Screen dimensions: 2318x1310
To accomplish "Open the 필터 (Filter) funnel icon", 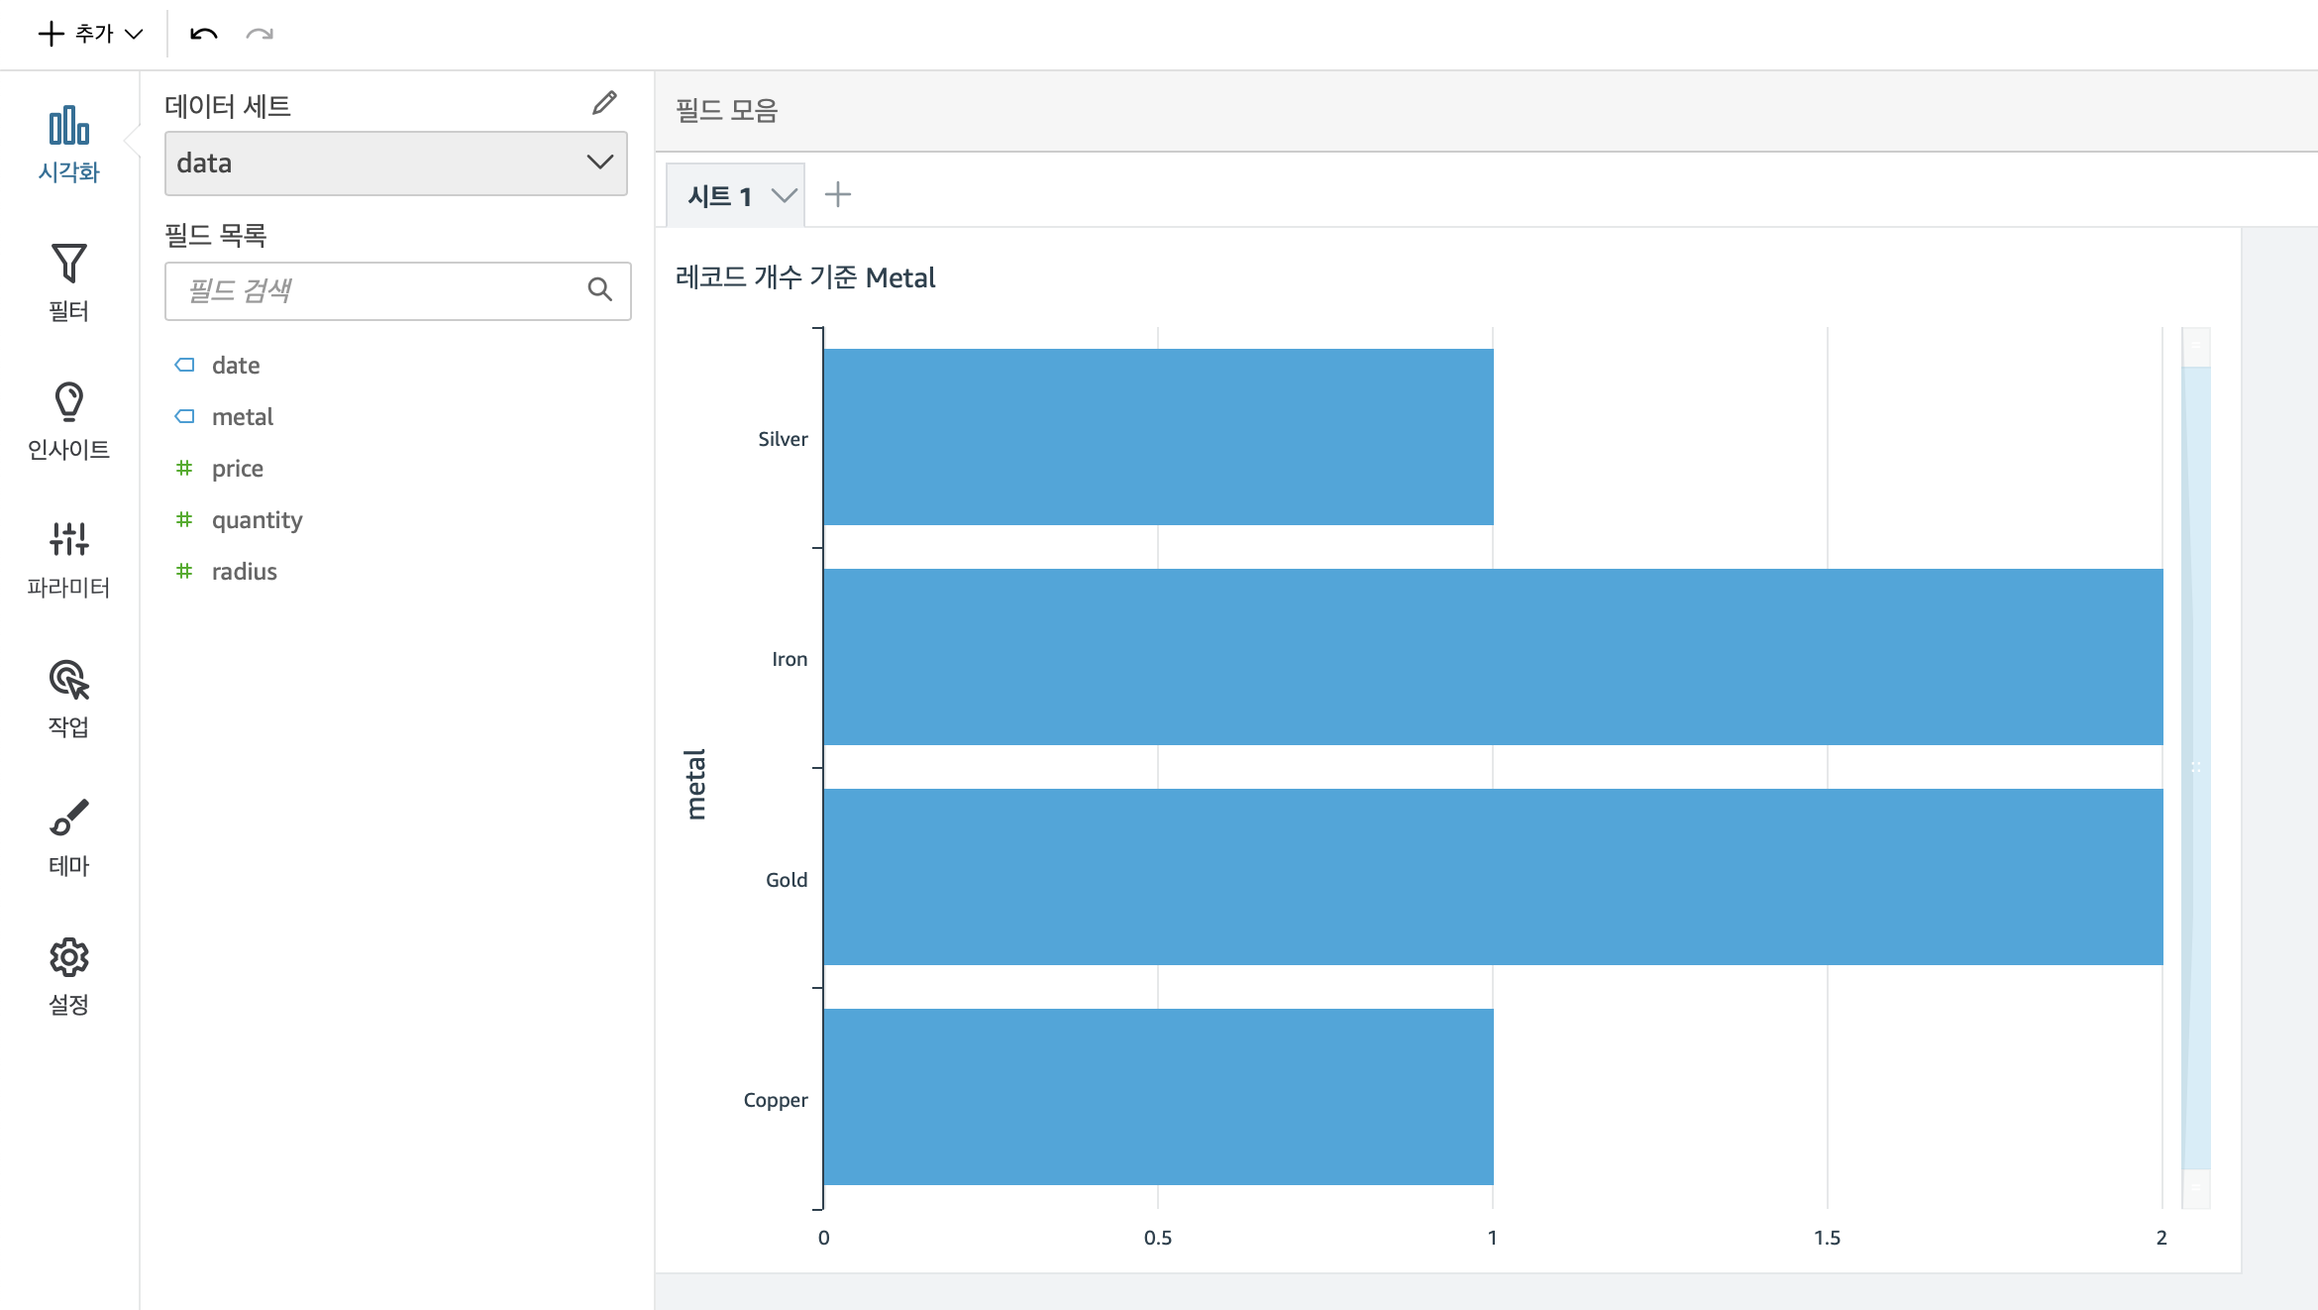I will pyautogui.click(x=68, y=264).
